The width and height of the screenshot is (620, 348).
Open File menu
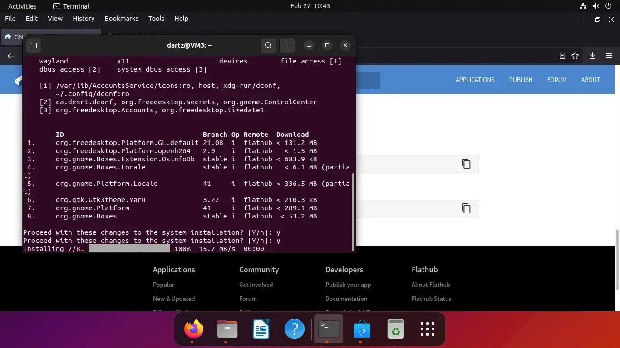[x=10, y=19]
